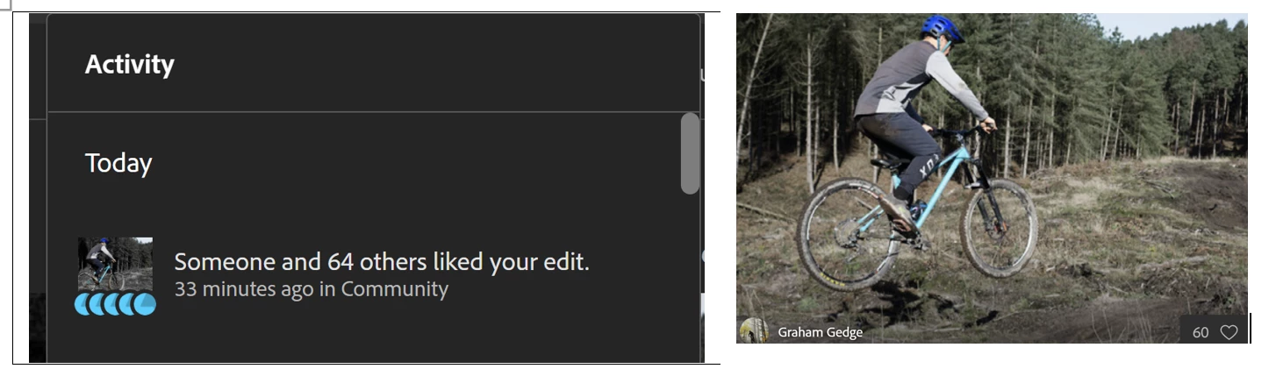Screen dimensions: 1276x376
Task: Open the 'liked your edit' notification text
Action: click(x=382, y=261)
